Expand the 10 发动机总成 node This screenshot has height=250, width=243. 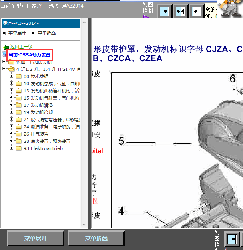[x=11, y=83]
